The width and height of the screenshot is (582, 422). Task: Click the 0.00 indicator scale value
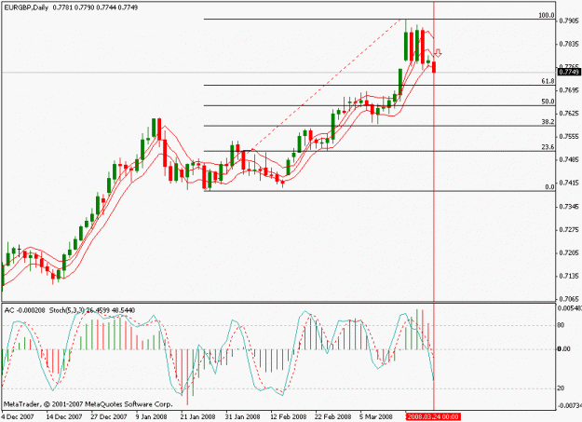pyautogui.click(x=563, y=349)
